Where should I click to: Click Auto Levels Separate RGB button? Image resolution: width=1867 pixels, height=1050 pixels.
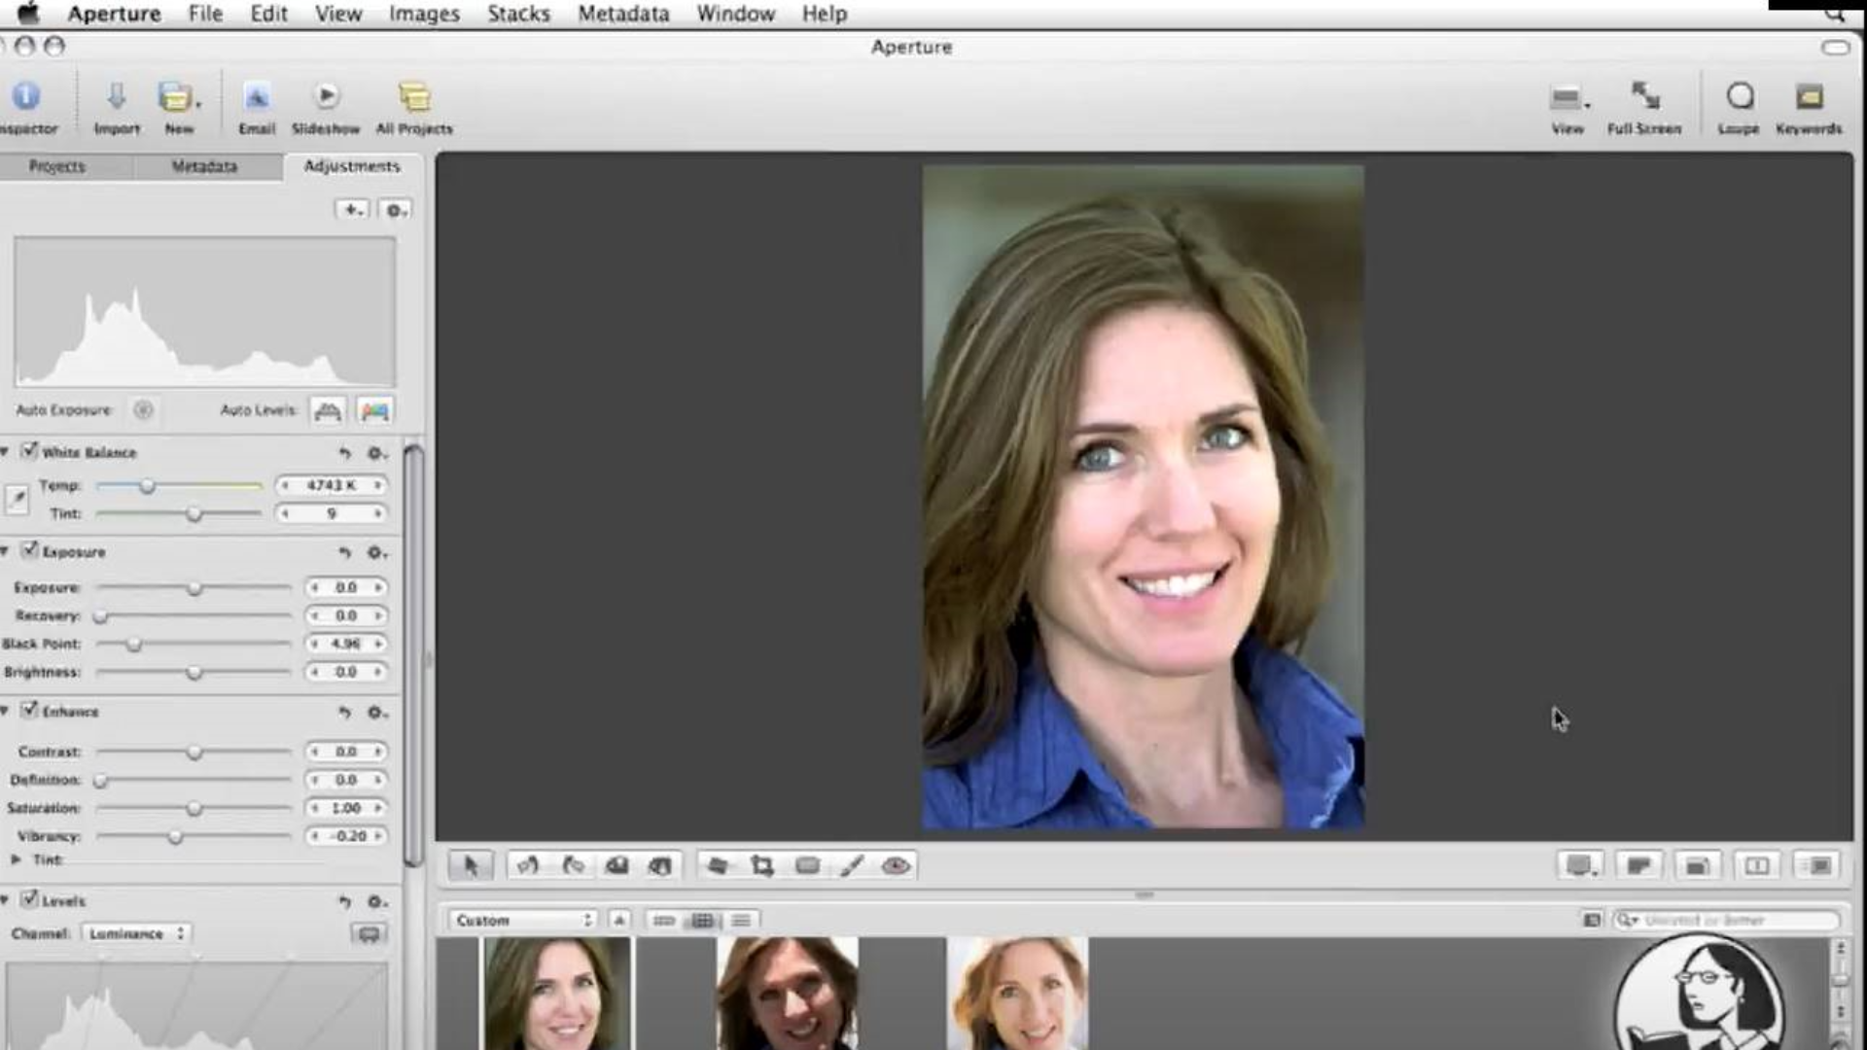(x=374, y=411)
